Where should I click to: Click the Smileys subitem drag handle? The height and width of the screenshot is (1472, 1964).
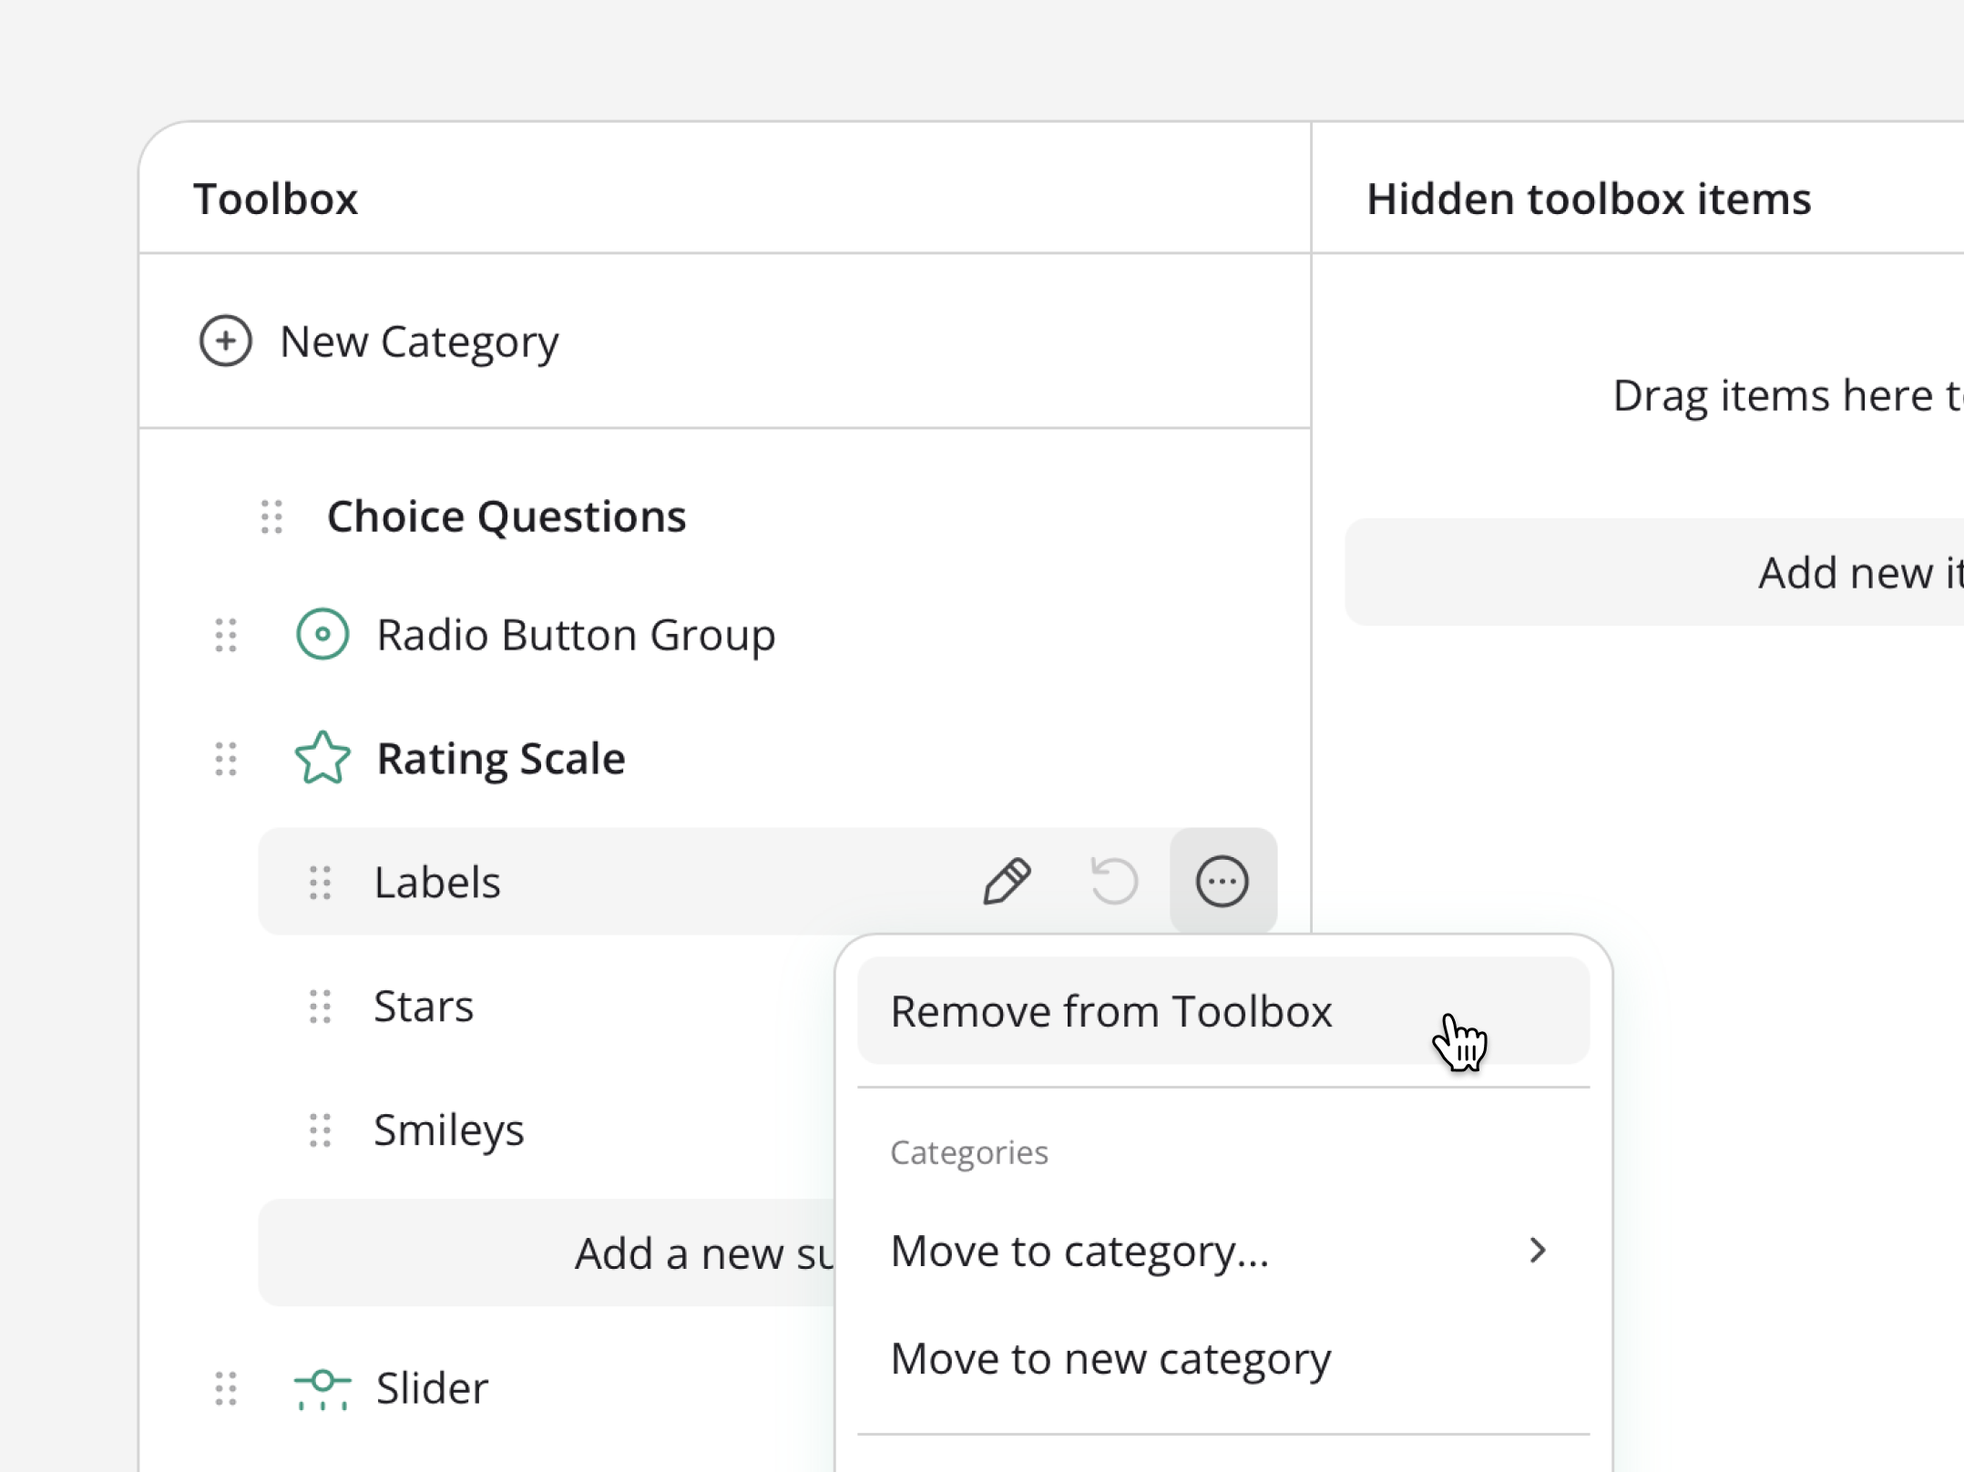point(320,1130)
